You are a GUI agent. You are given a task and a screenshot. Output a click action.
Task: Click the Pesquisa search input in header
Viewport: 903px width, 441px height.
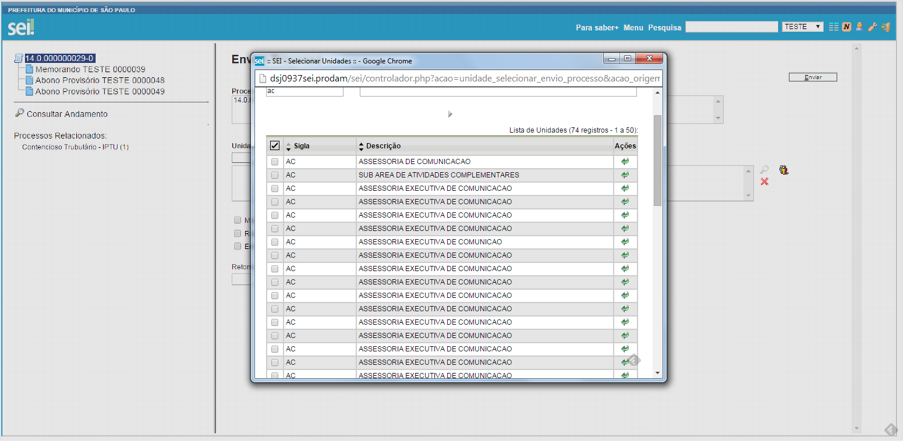click(731, 27)
